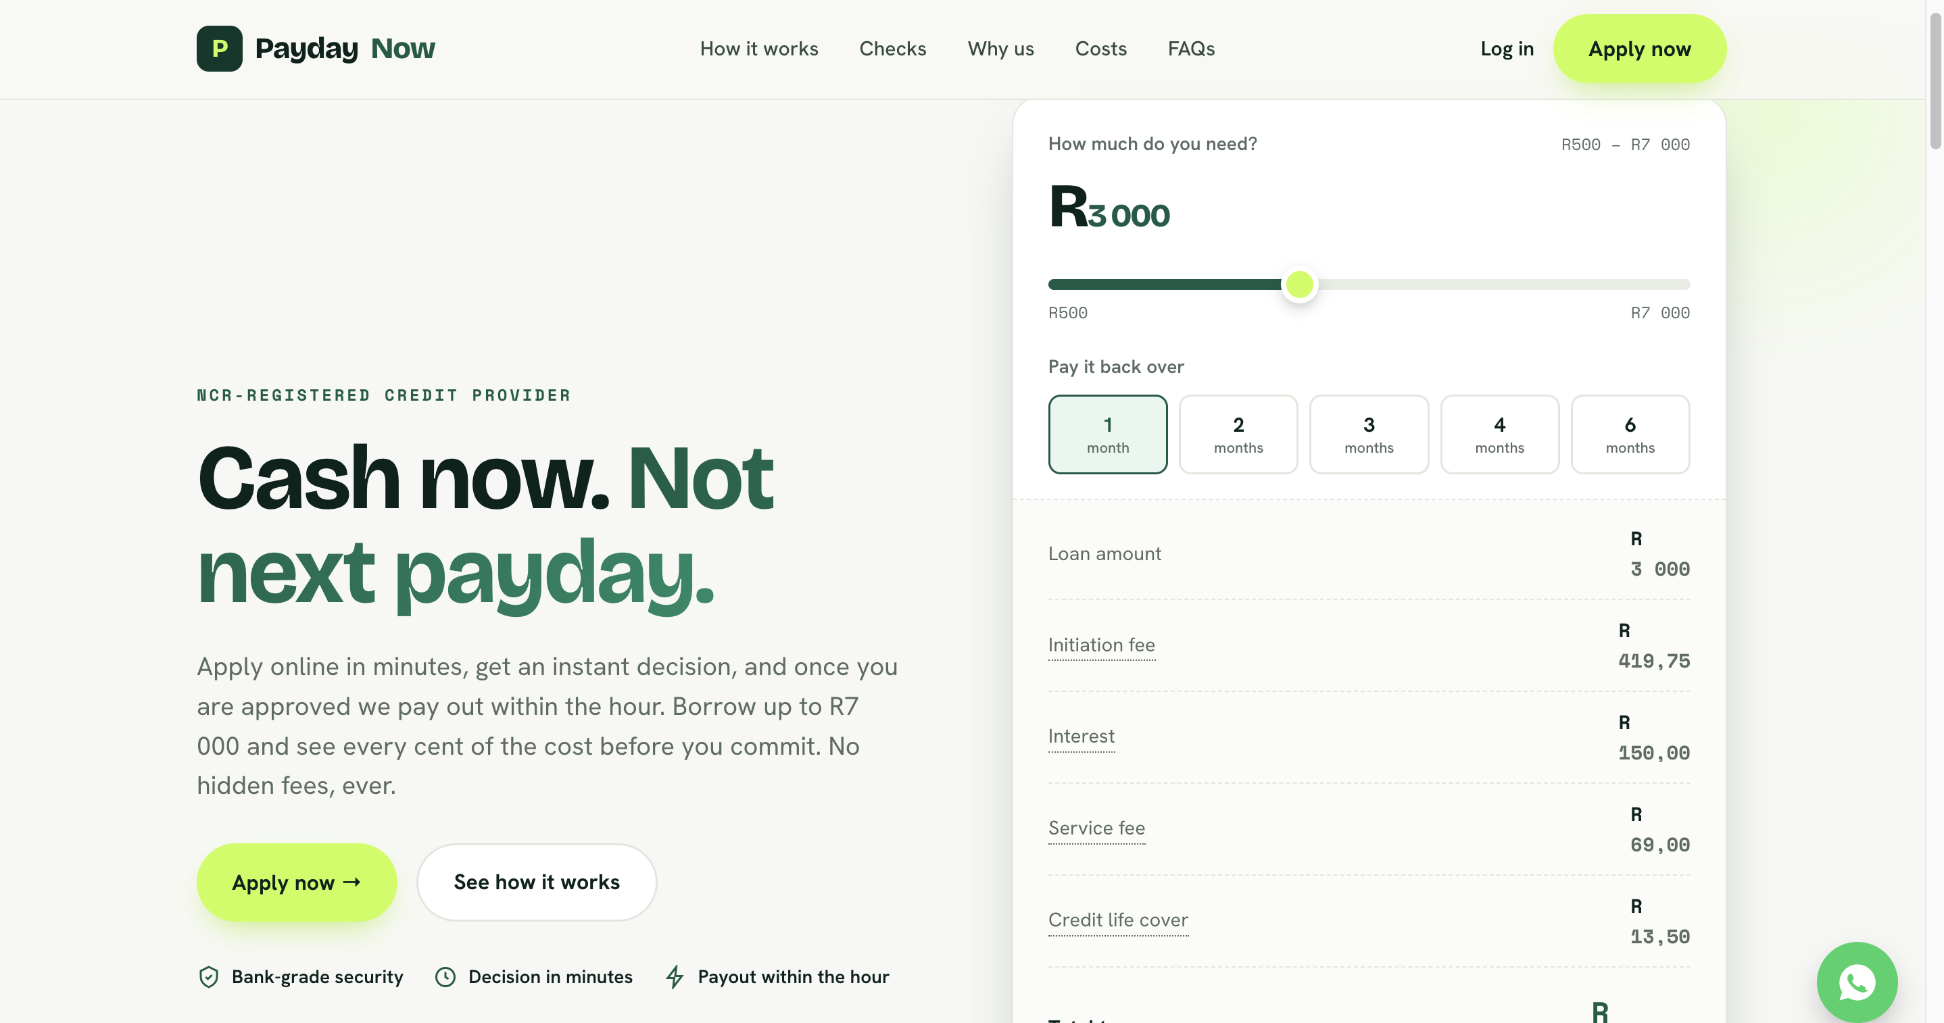Click the loan amount slider handle
1944x1023 pixels.
point(1298,284)
